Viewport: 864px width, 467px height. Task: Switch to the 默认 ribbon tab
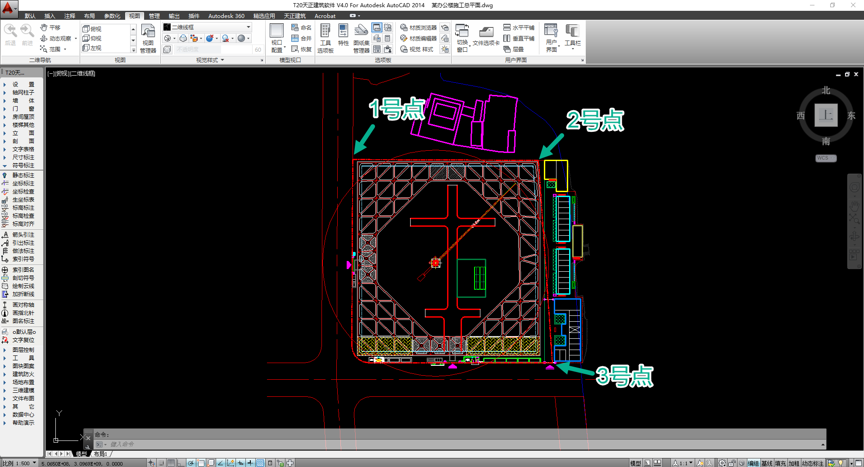pyautogui.click(x=30, y=16)
